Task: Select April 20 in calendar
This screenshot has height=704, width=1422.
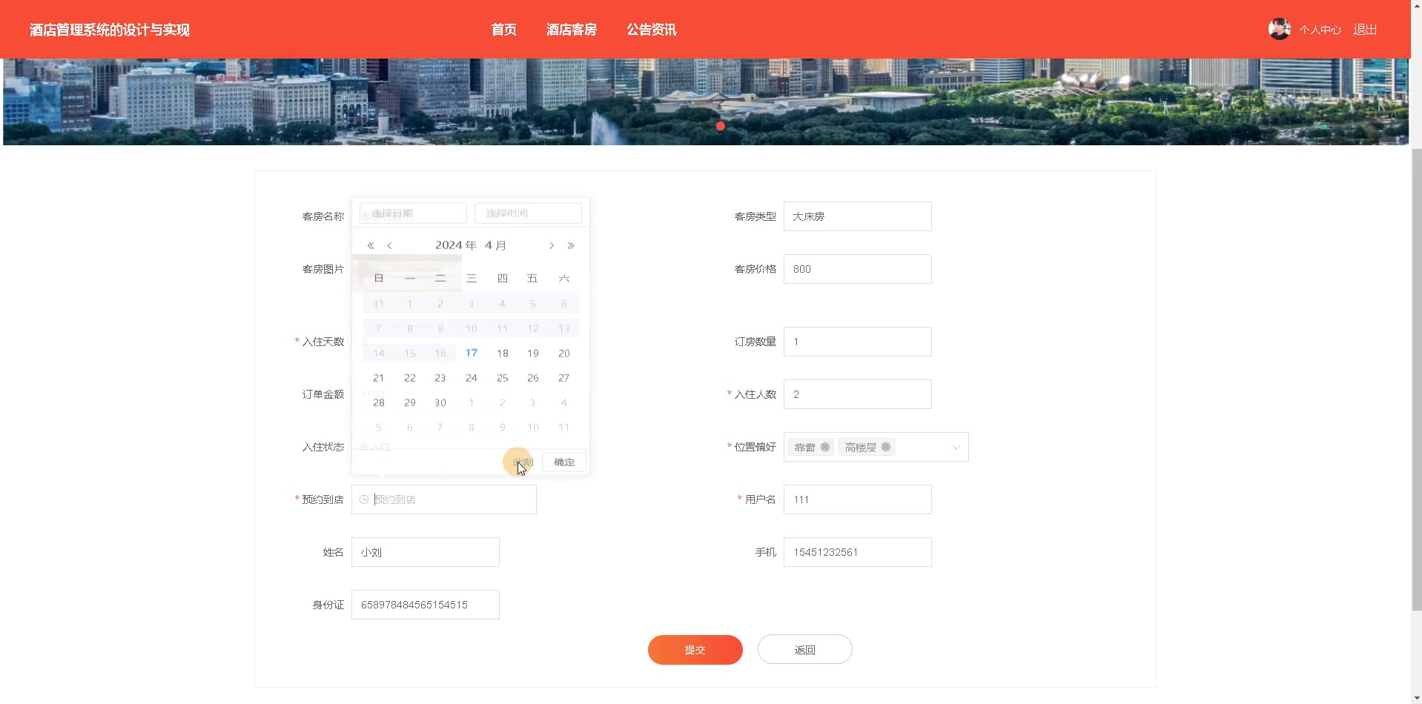Action: (564, 353)
